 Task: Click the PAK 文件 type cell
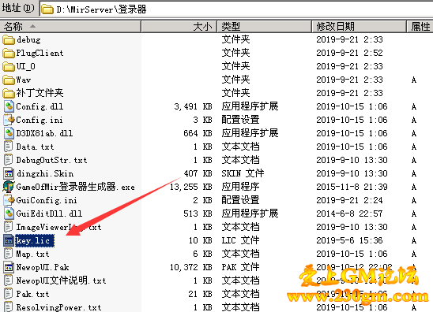click(240, 267)
